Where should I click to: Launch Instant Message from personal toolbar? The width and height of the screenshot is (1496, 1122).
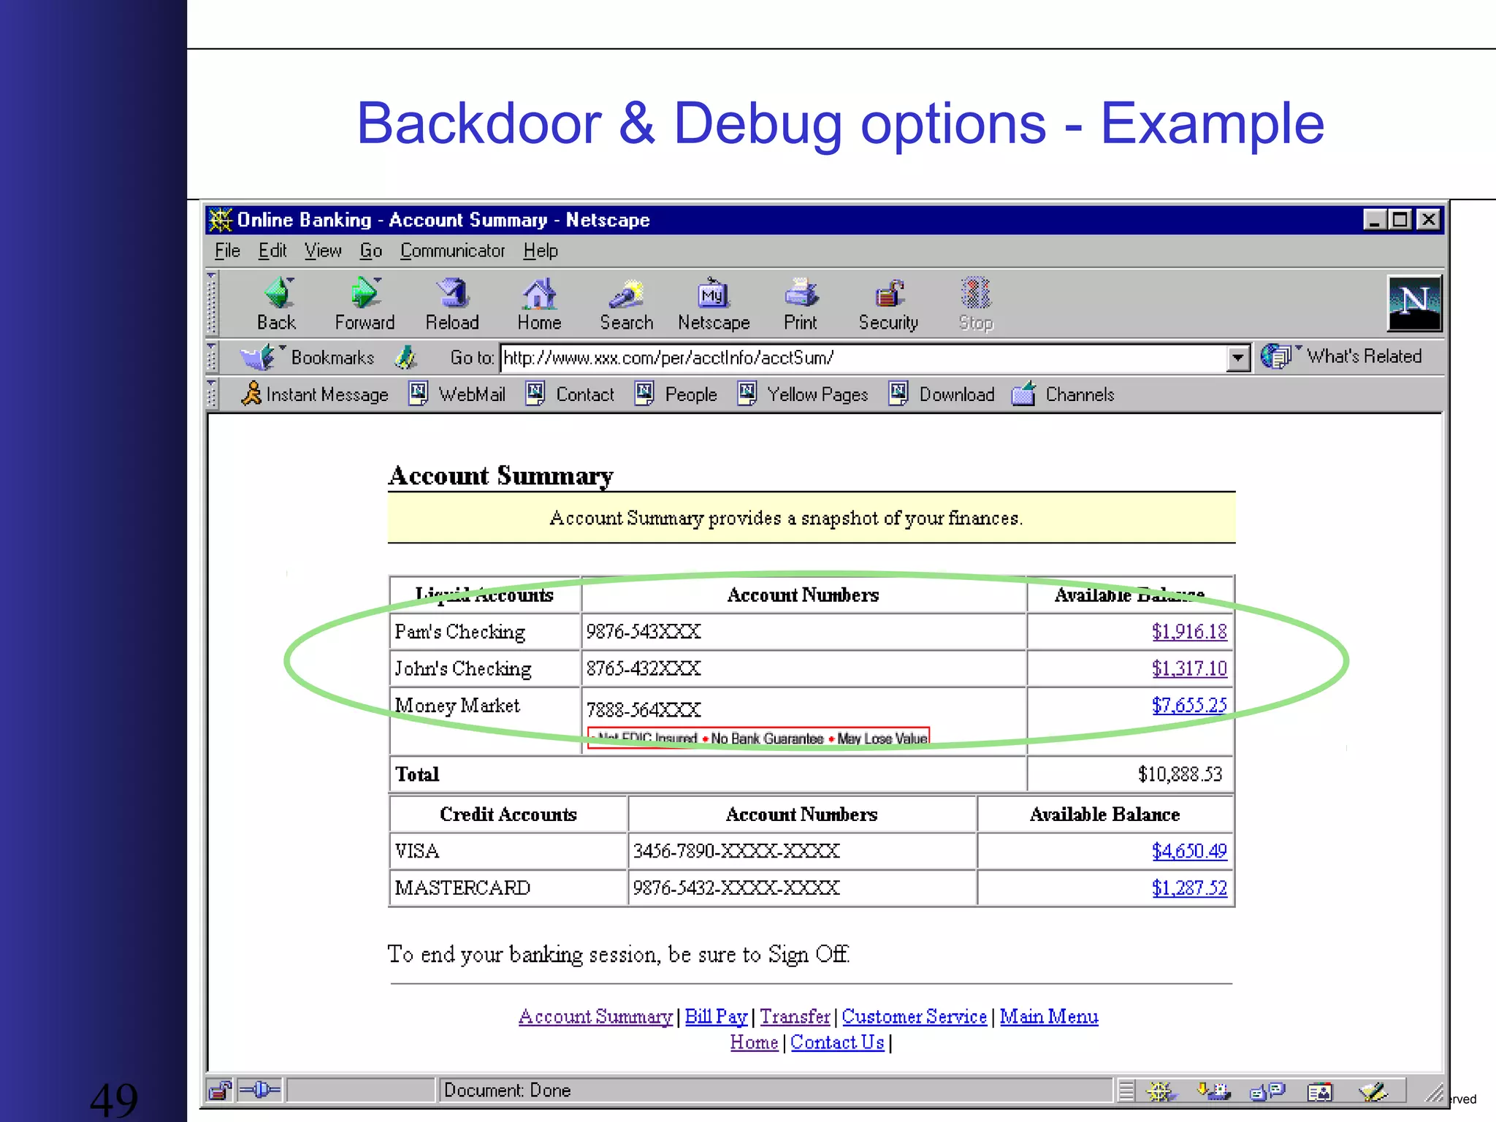[x=315, y=394]
